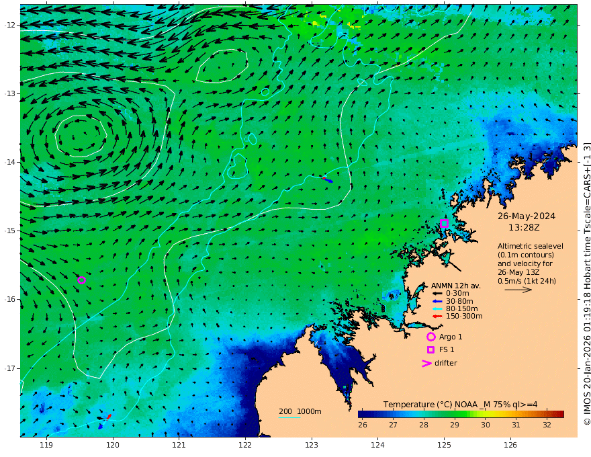Click the ANMN mooring arrows near 120E 17.7S
This screenshot has height=457, width=591.
(x=103, y=421)
